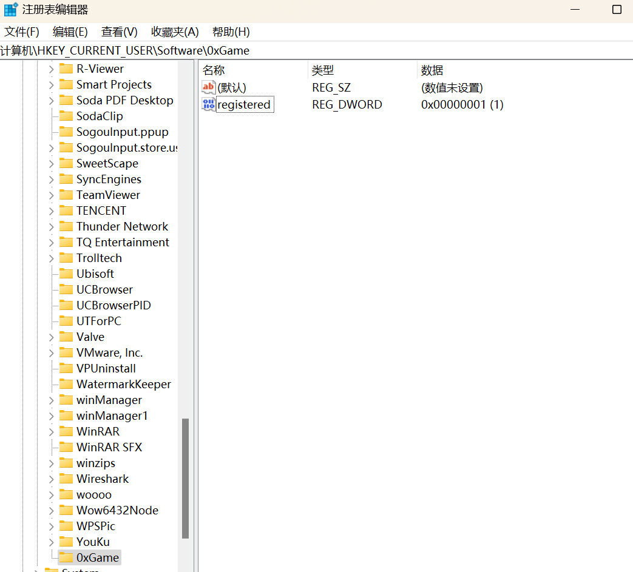Image resolution: width=633 pixels, height=572 pixels.
Task: Open the 查看(V) menu
Action: point(119,32)
